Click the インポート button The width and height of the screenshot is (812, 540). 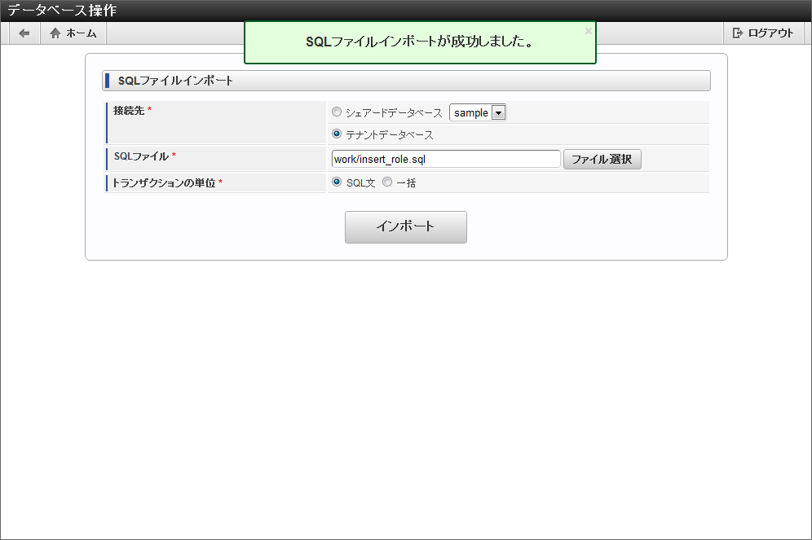(405, 226)
